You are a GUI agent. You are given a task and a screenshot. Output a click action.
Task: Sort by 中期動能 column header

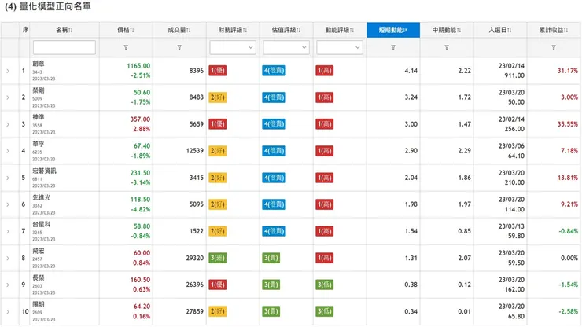pos(447,30)
